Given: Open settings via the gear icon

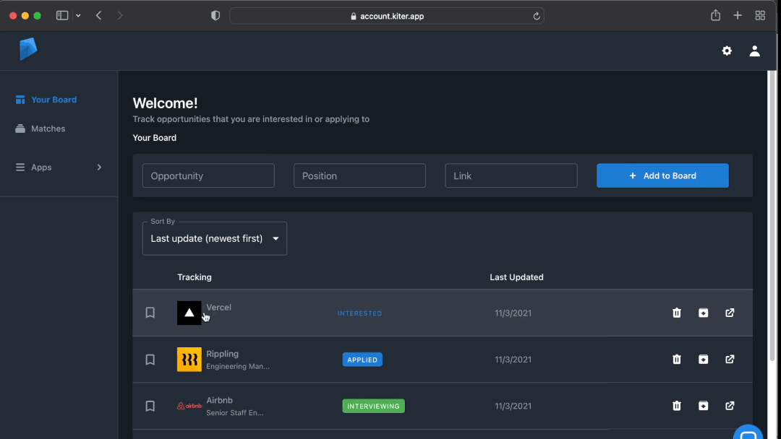Looking at the screenshot, I should [x=727, y=51].
